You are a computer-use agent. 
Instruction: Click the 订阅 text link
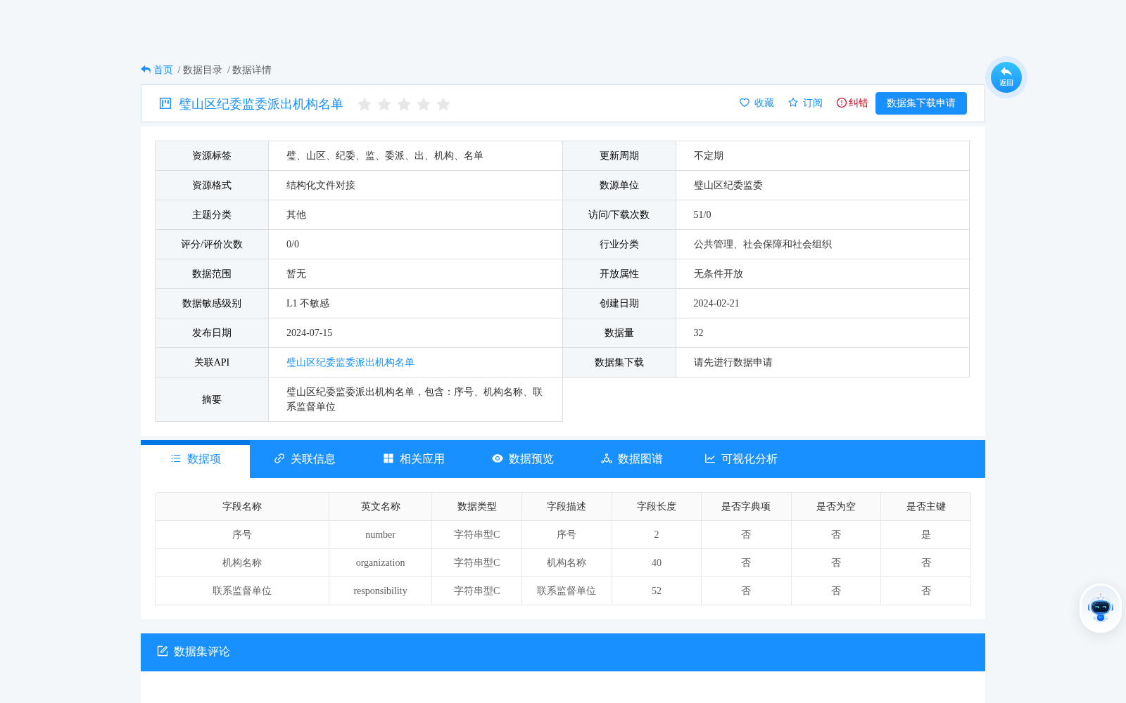pyautogui.click(x=813, y=103)
